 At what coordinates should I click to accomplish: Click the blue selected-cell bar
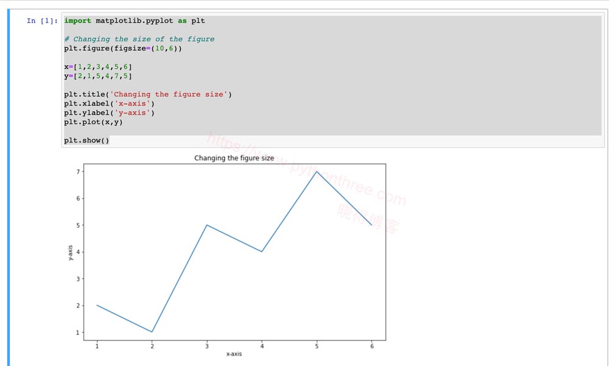9,188
